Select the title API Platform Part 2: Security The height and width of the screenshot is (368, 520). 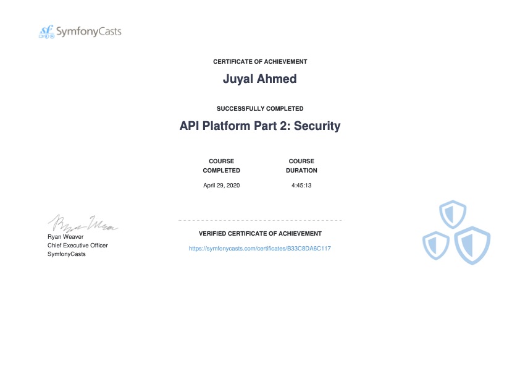tap(260, 126)
